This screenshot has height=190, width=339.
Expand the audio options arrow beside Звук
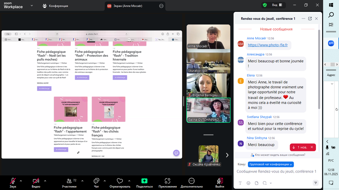(x=21, y=181)
